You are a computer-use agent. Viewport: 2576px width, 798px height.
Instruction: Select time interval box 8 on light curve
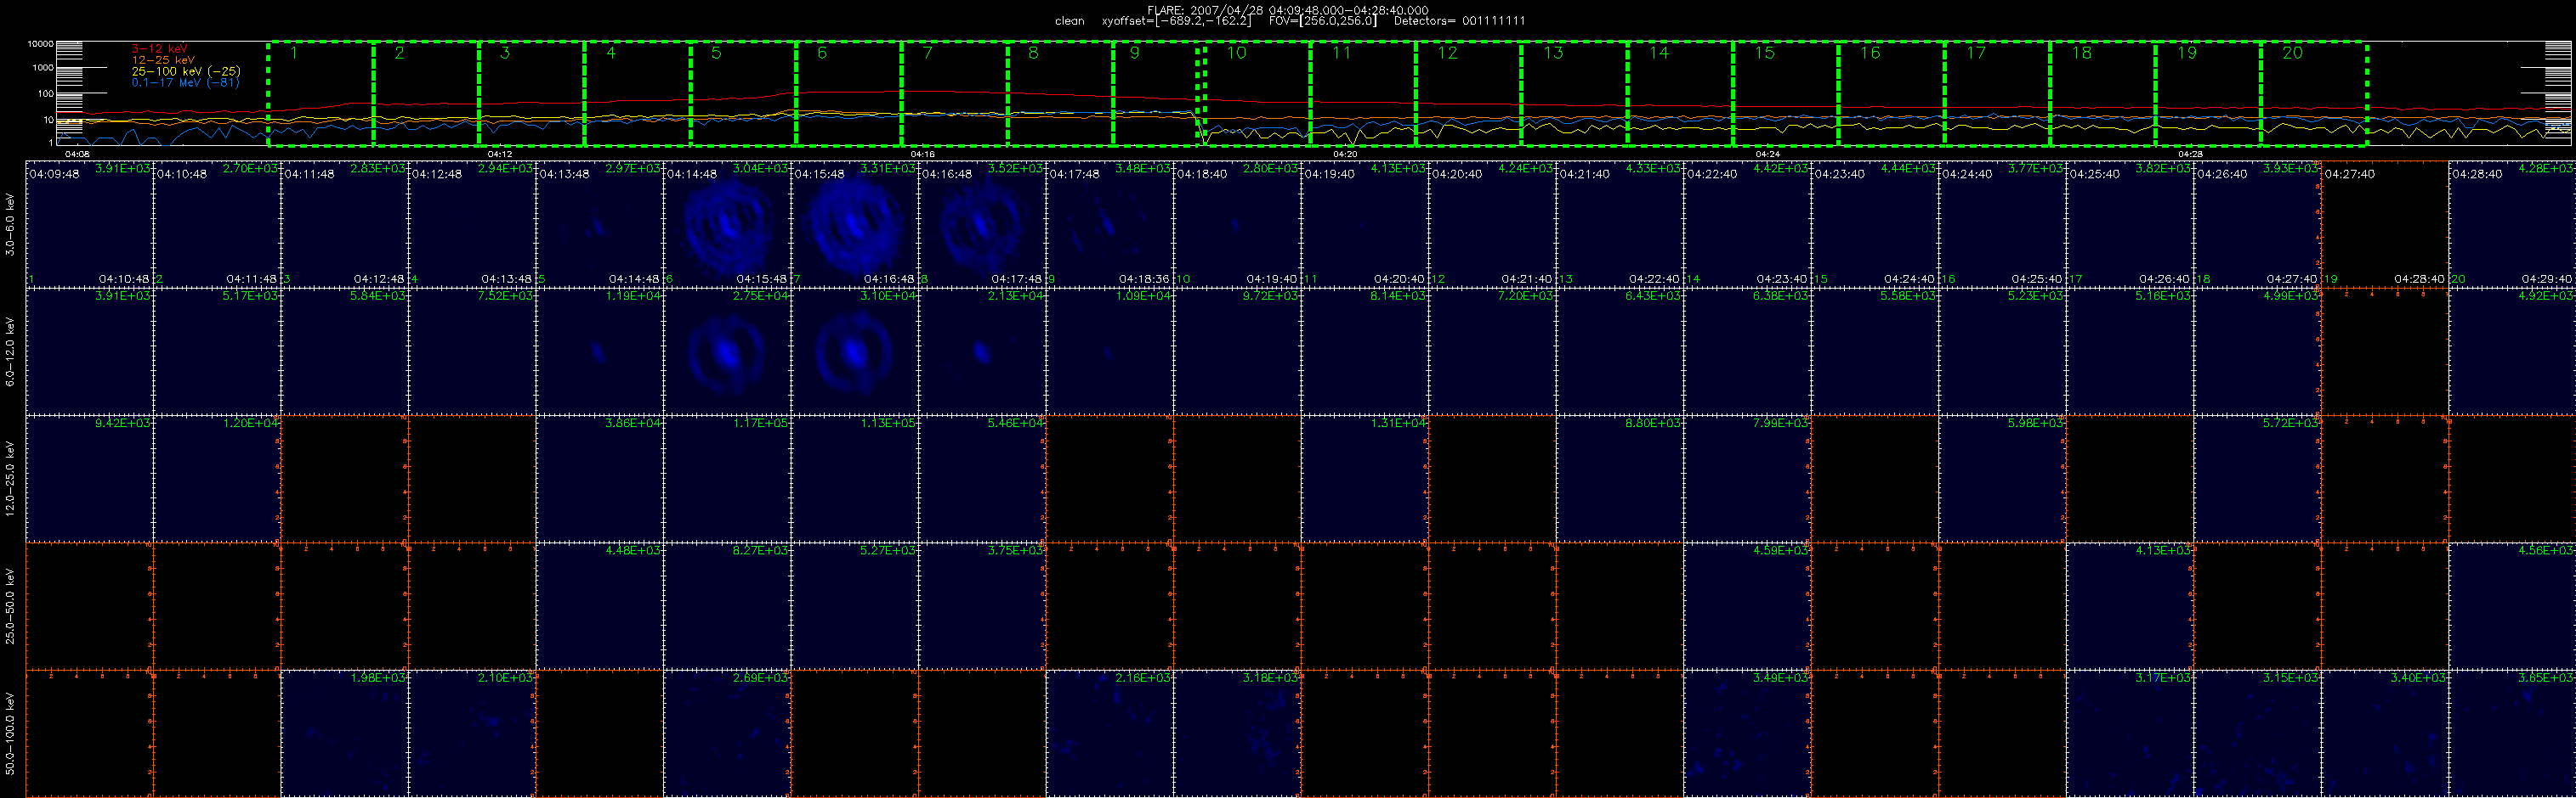point(1061,94)
